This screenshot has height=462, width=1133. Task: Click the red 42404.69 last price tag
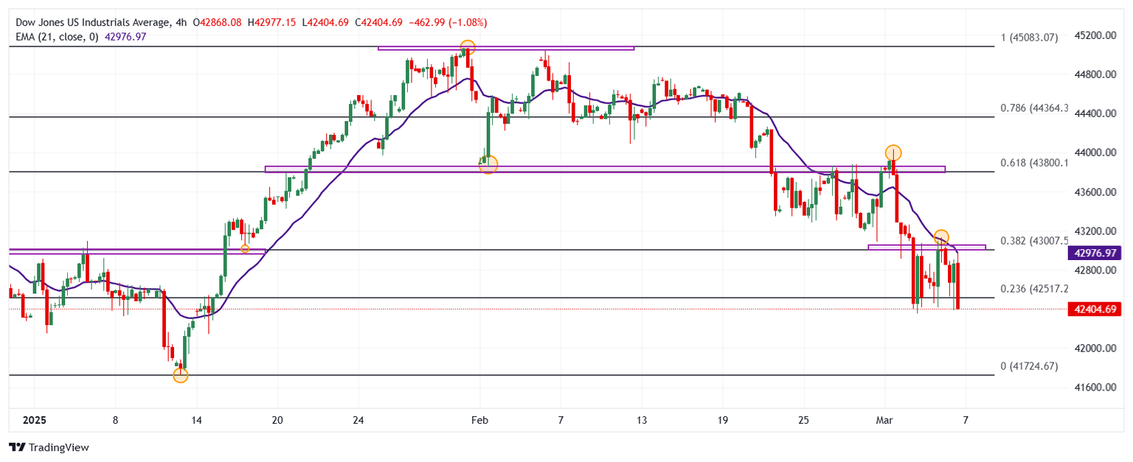click(x=1094, y=311)
